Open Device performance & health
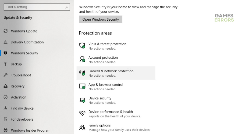 point(116,114)
